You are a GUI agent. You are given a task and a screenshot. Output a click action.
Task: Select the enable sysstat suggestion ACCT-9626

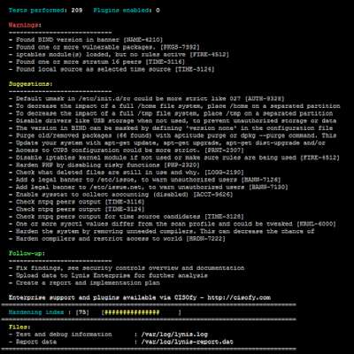120,195
